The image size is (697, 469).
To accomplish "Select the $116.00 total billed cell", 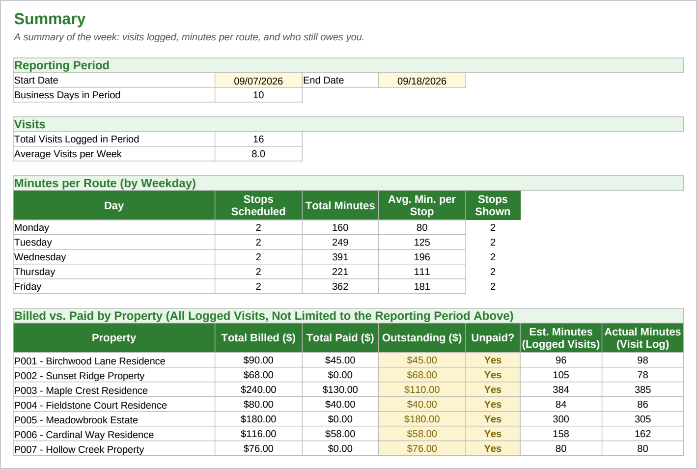I will (258, 434).
